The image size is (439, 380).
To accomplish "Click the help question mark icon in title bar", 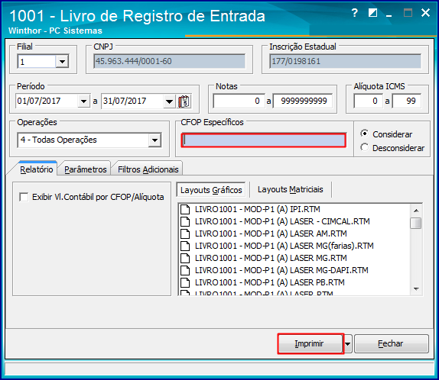I will [354, 13].
